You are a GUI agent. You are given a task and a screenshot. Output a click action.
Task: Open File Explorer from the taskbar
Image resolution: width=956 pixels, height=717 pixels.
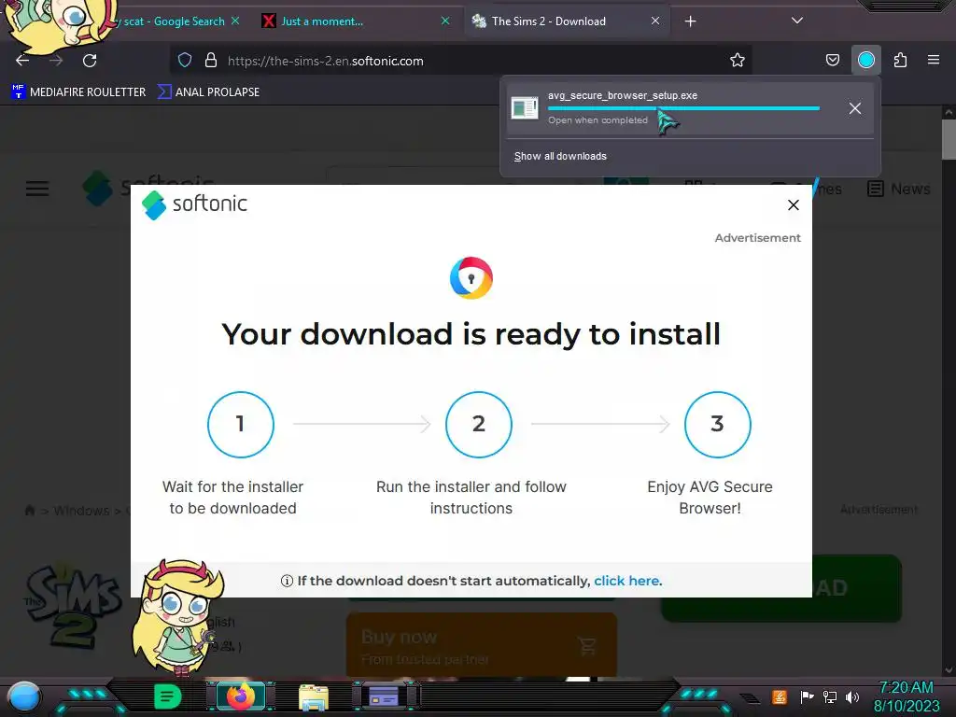click(314, 697)
